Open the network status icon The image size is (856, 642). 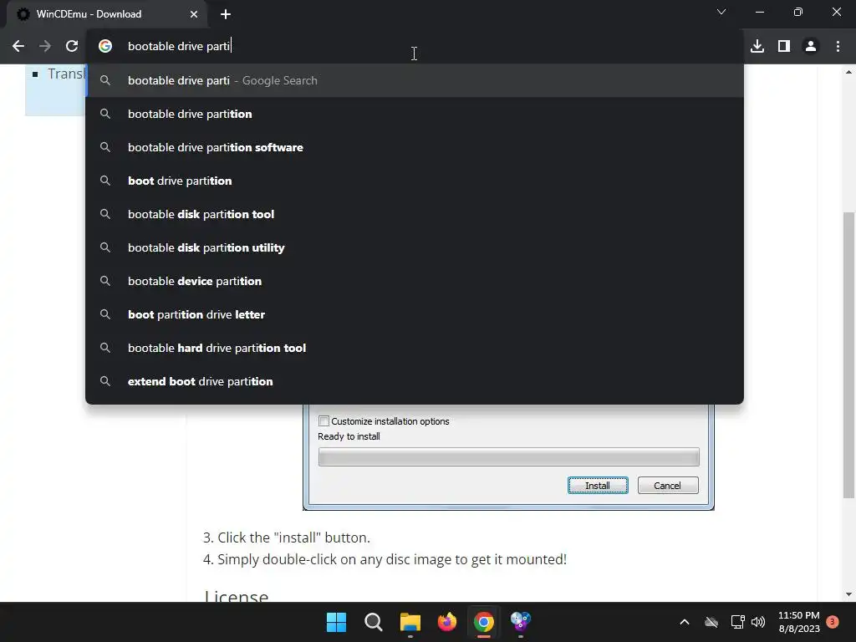(x=737, y=622)
